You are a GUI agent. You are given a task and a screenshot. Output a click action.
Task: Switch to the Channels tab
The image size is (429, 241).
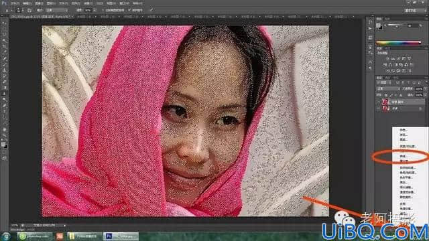click(387, 78)
